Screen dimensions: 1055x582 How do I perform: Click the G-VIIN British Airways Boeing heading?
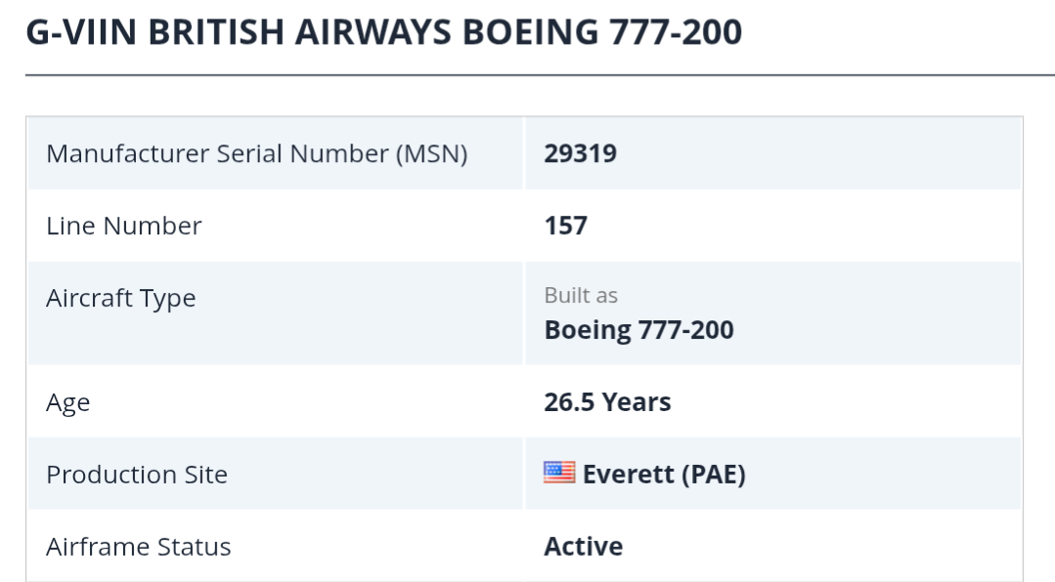383,32
